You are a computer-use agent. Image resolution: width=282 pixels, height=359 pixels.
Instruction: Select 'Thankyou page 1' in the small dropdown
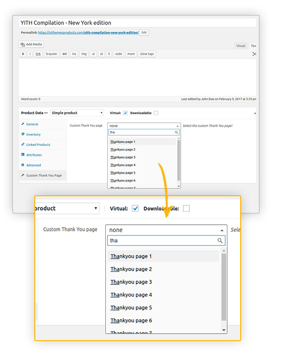(x=142, y=142)
